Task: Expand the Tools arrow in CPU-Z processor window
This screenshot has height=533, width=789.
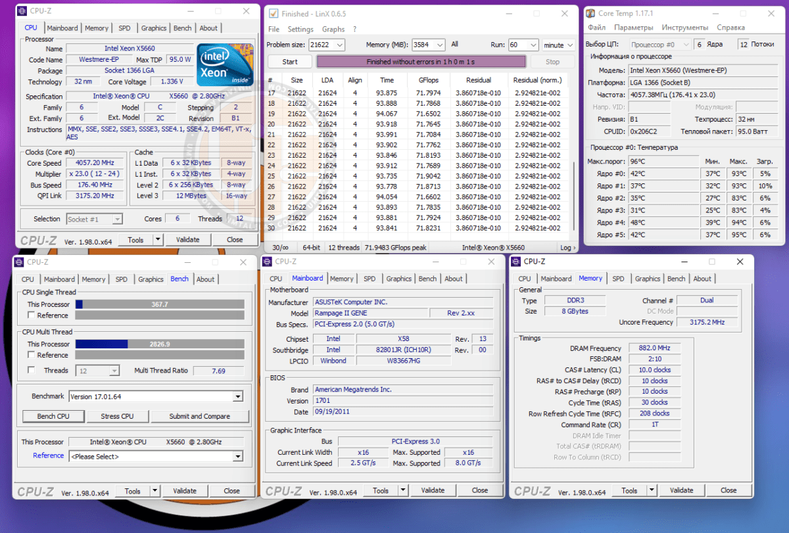Action: 158,240
